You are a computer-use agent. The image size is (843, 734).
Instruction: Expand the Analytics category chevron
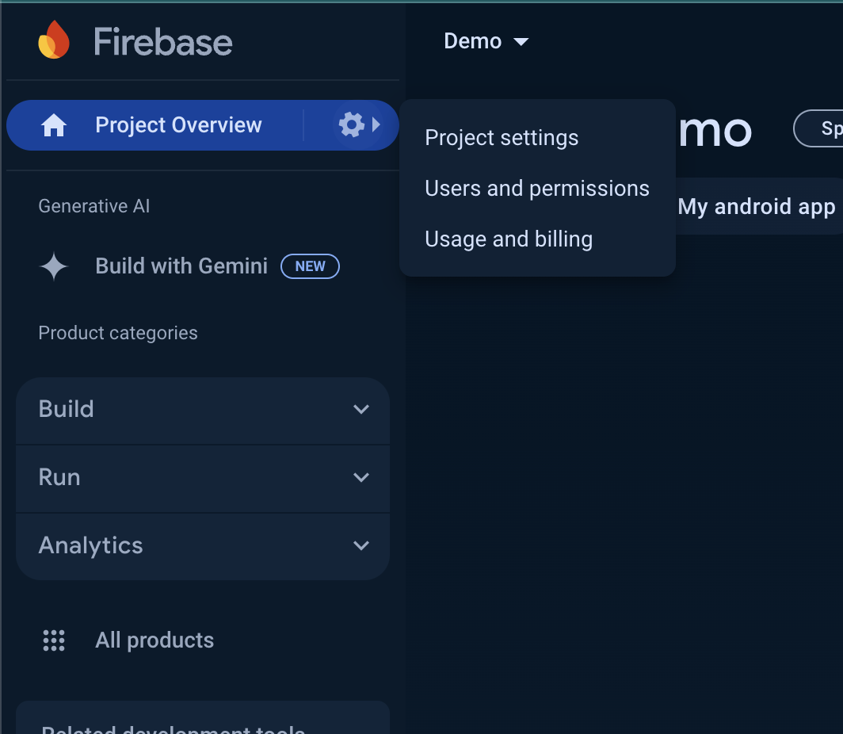tap(361, 545)
